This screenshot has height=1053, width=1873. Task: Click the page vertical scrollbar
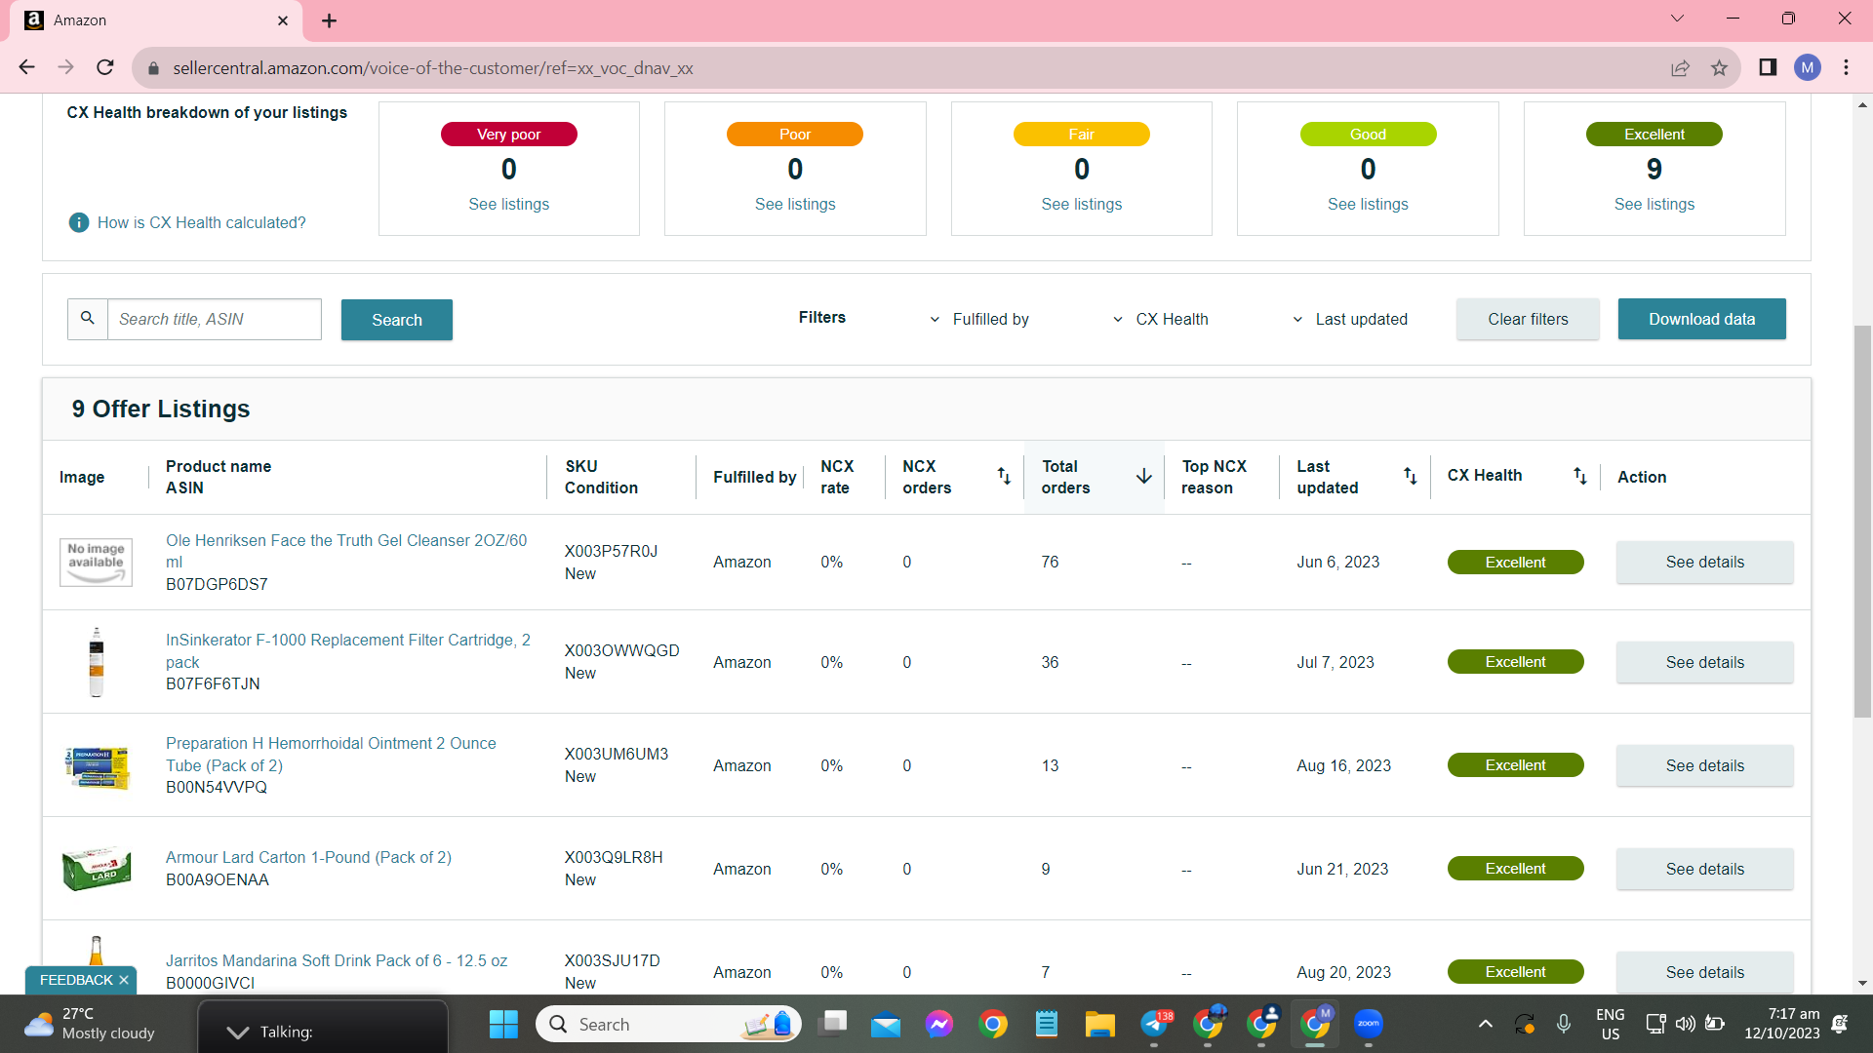click(1862, 522)
